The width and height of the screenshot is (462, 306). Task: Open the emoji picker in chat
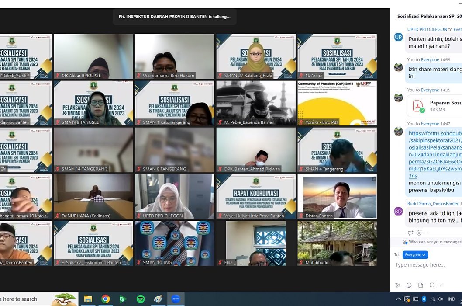pyautogui.click(x=409, y=285)
